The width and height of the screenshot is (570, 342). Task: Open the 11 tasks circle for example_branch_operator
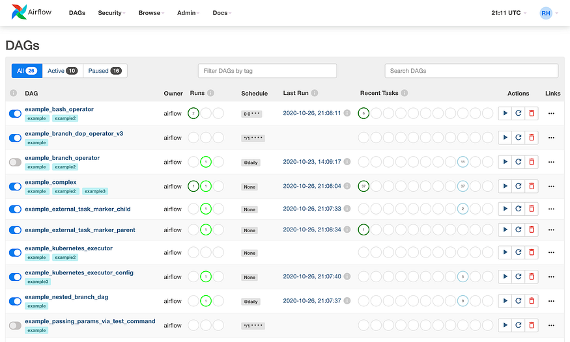pos(463,162)
